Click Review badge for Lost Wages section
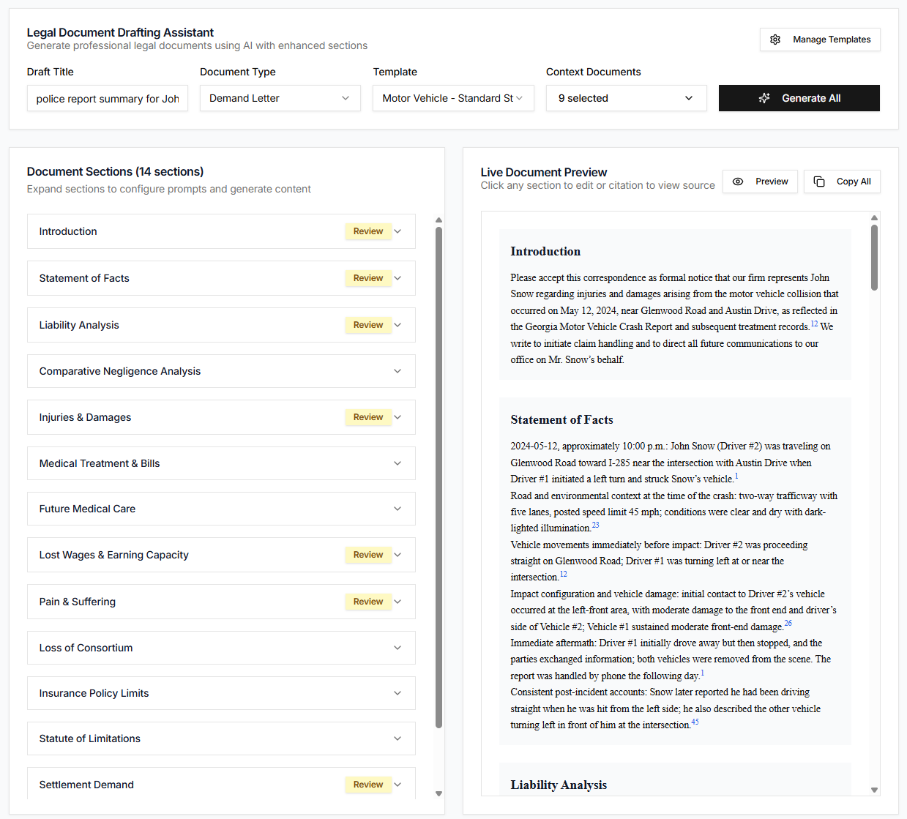 (367, 555)
